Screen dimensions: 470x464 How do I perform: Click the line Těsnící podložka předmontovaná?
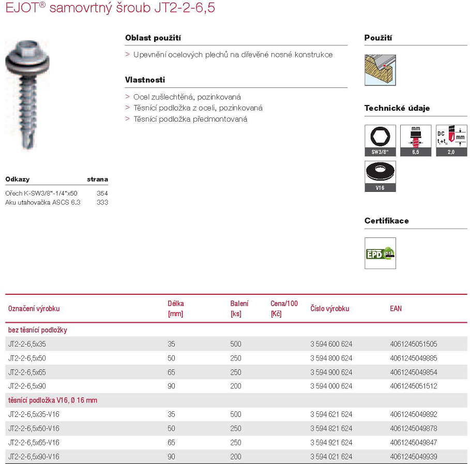190,119
